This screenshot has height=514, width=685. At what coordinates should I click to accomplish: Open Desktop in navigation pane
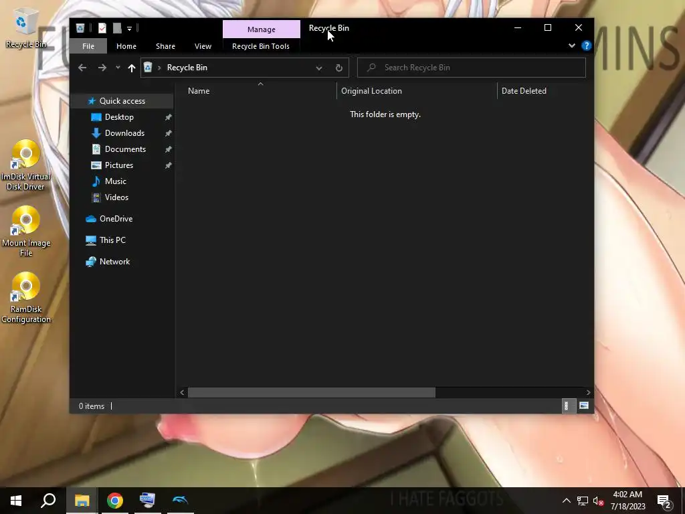click(x=119, y=117)
